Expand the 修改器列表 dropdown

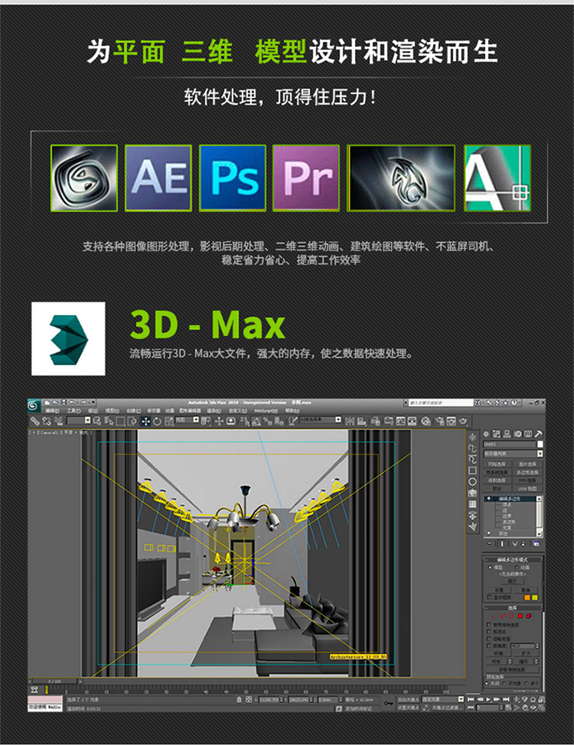(x=540, y=454)
